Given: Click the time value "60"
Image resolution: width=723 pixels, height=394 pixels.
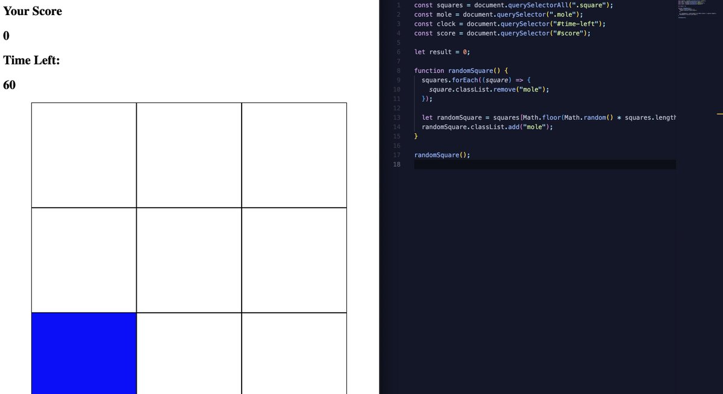Looking at the screenshot, I should point(10,86).
